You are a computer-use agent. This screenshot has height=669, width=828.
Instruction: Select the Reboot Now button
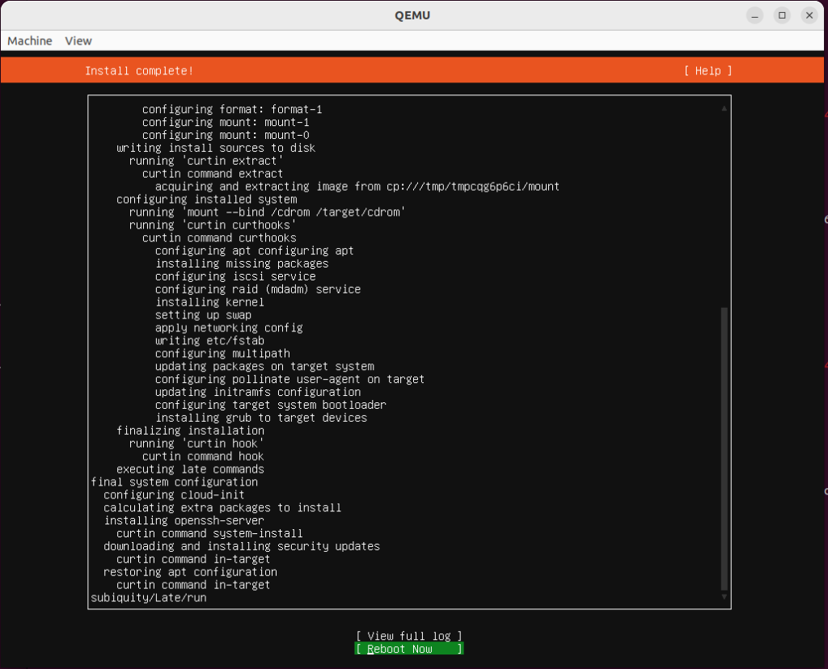tap(408, 649)
